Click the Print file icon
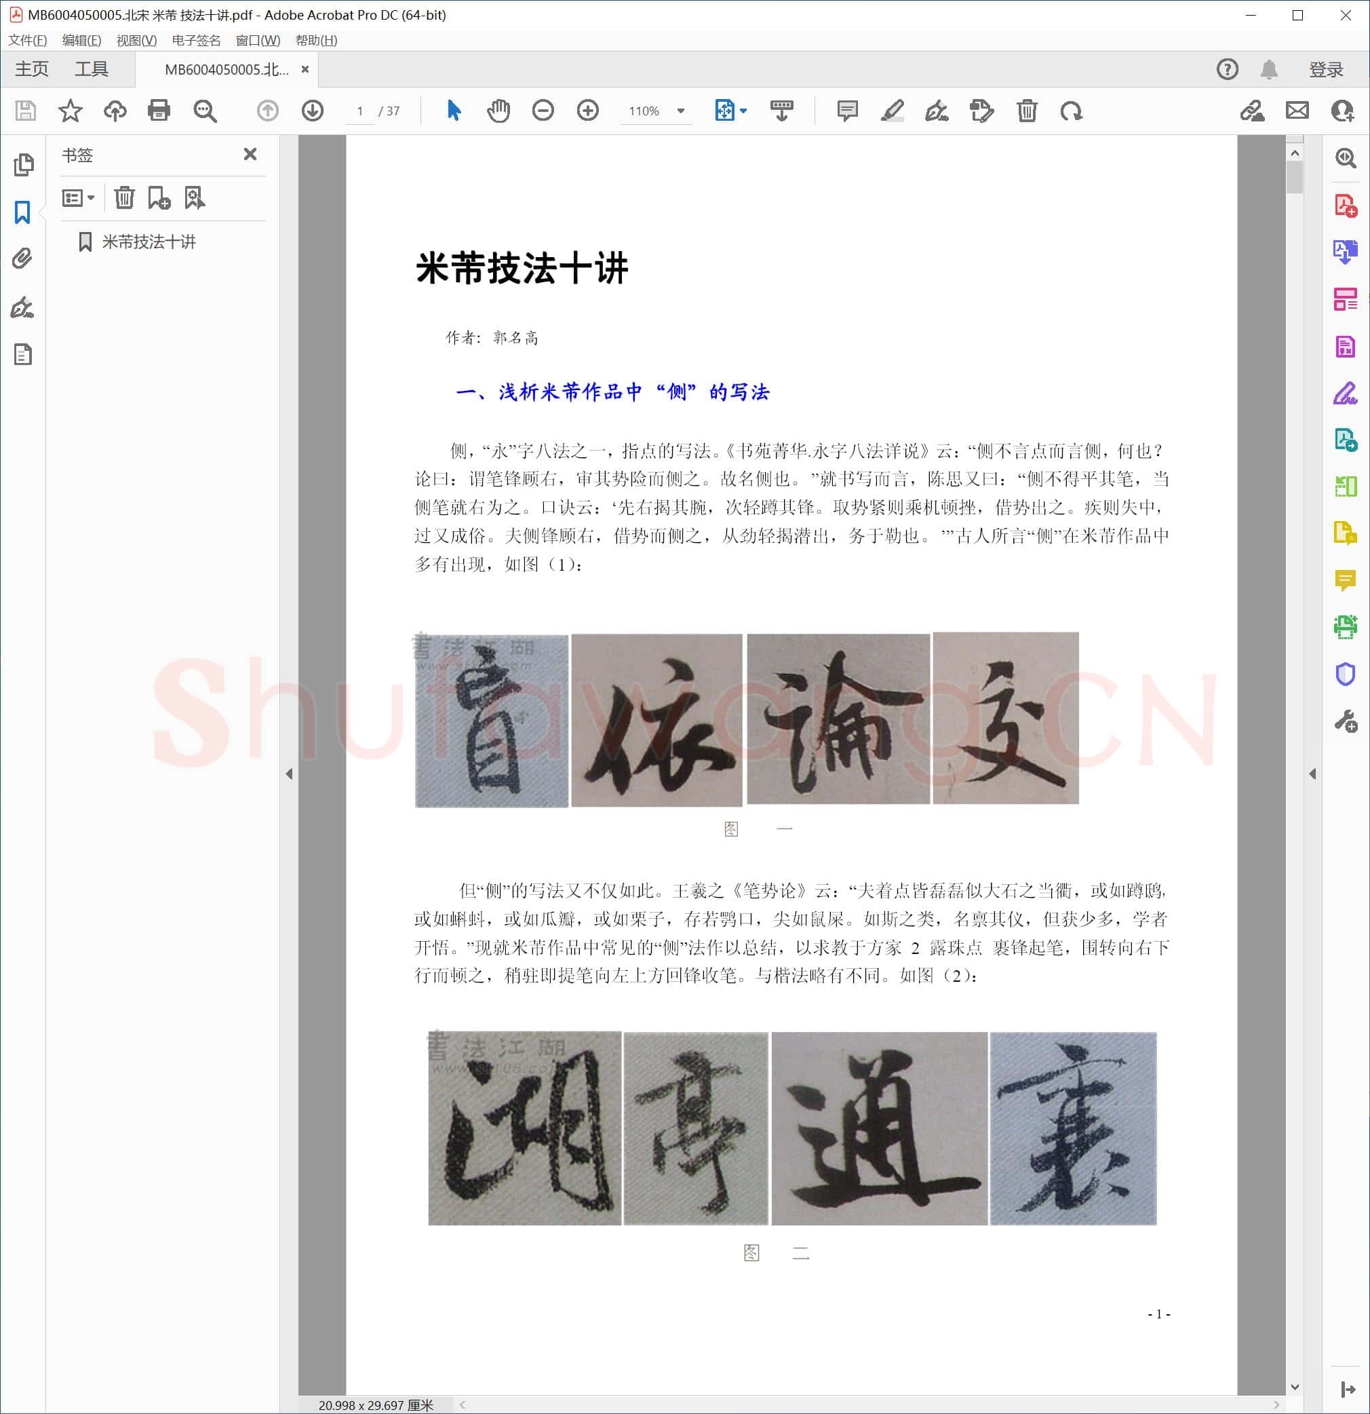Screen dimensions: 1370x1414 click(159, 111)
